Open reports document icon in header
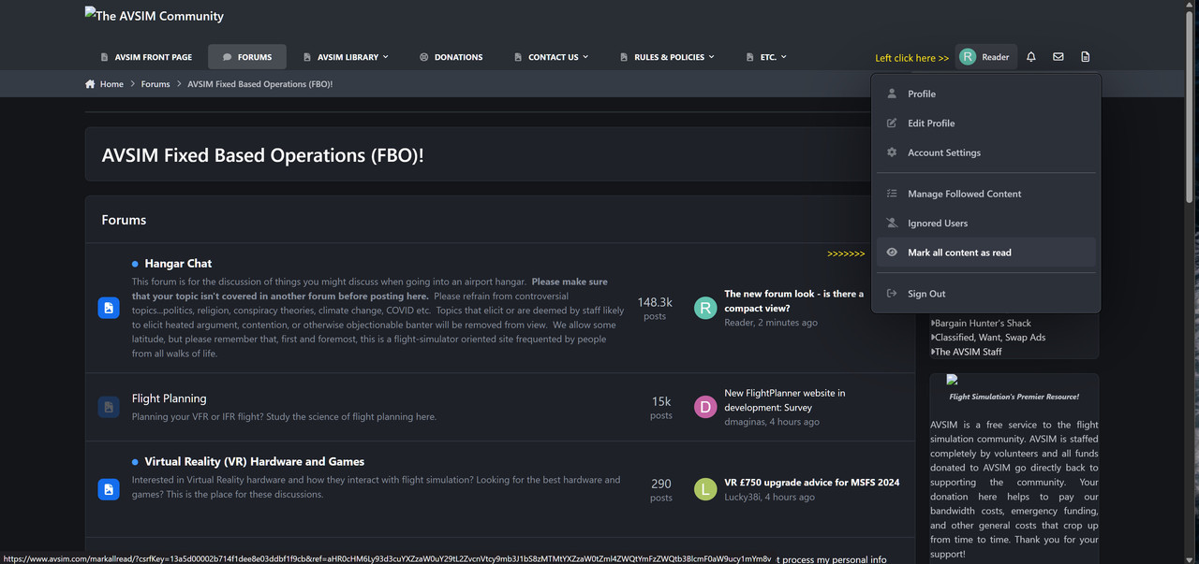Image resolution: width=1199 pixels, height=564 pixels. pos(1086,57)
